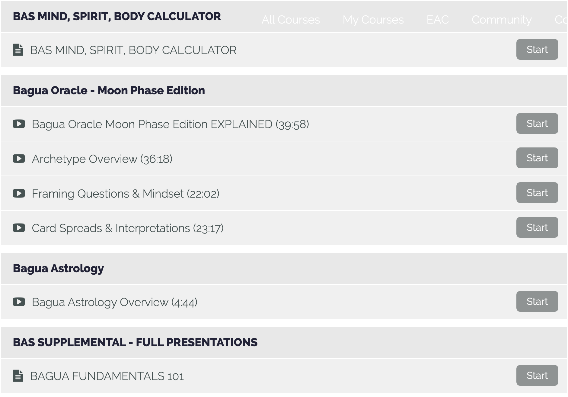Click video icon for Bagua Oracle EXPLAINED lesson
The height and width of the screenshot is (397, 568).
[x=19, y=124]
